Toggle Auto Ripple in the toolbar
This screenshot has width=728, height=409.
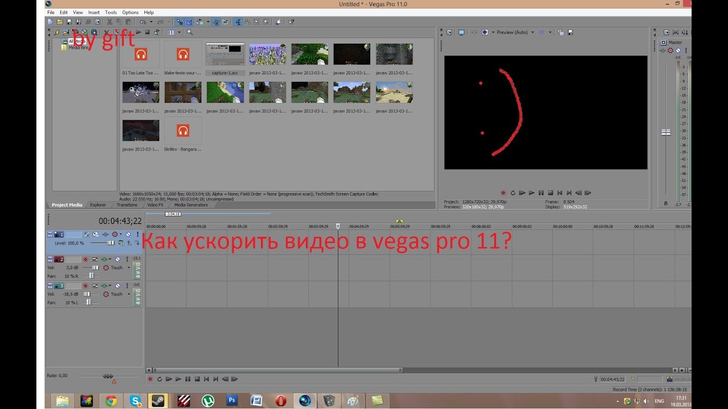(x=200, y=22)
